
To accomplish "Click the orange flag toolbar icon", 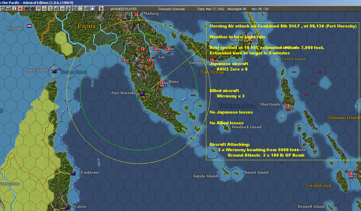I will pos(38,9).
